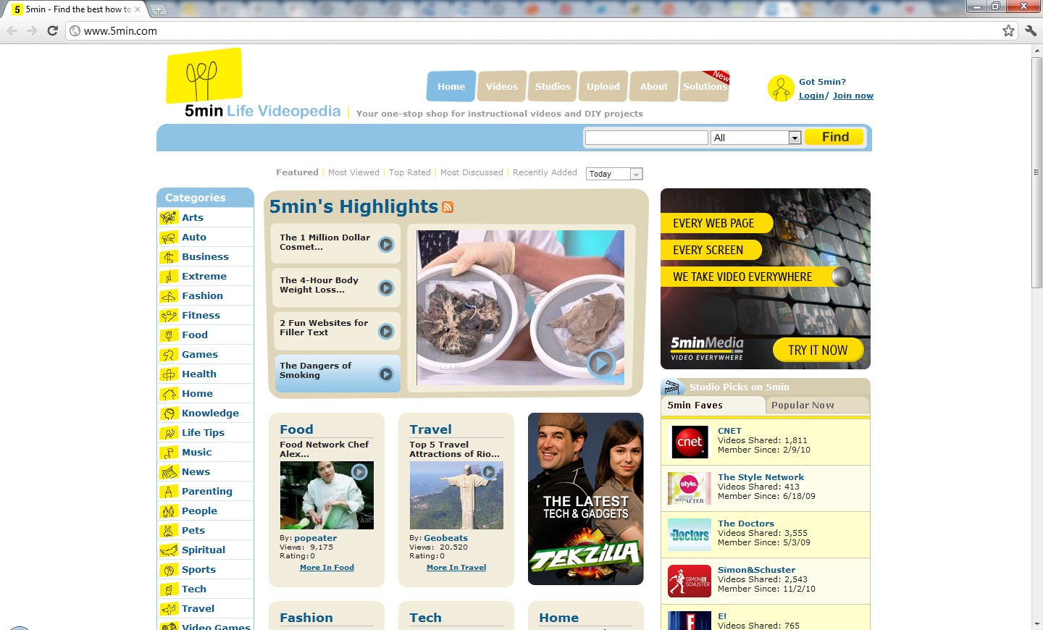
Task: Click the Arts category icon
Action: (x=169, y=217)
